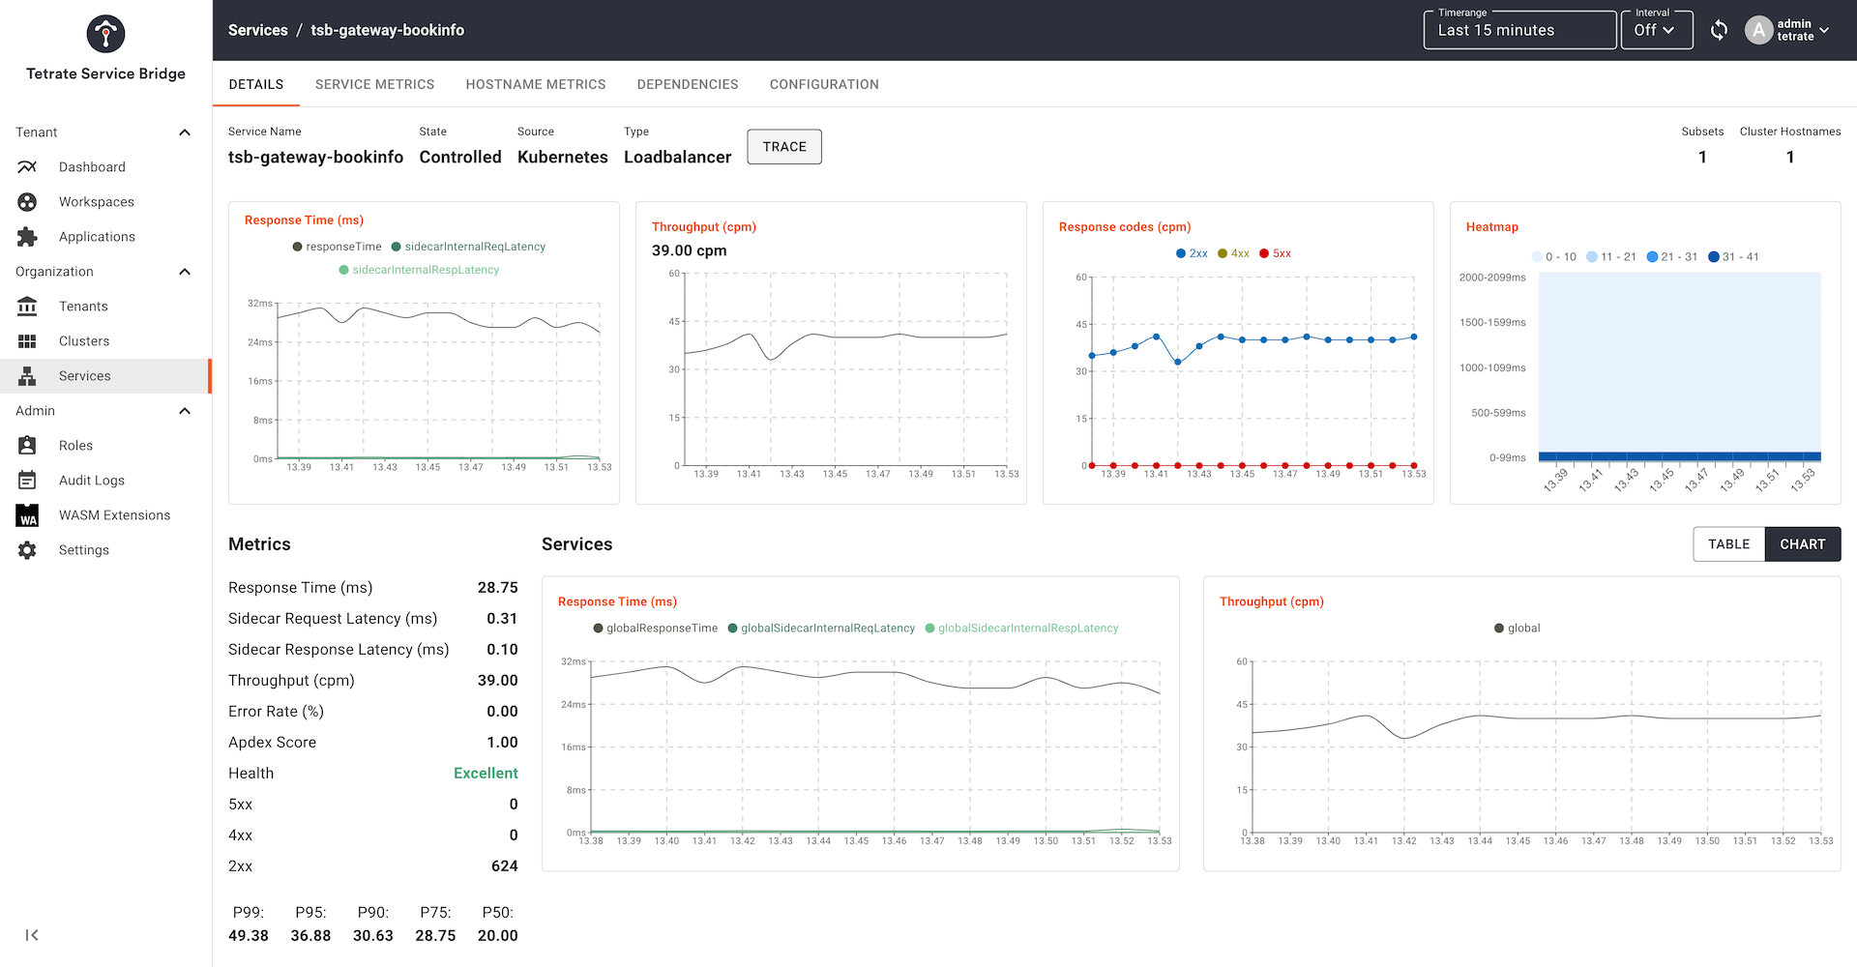Click the TRACE button
The width and height of the screenshot is (1857, 967).
[x=784, y=147]
